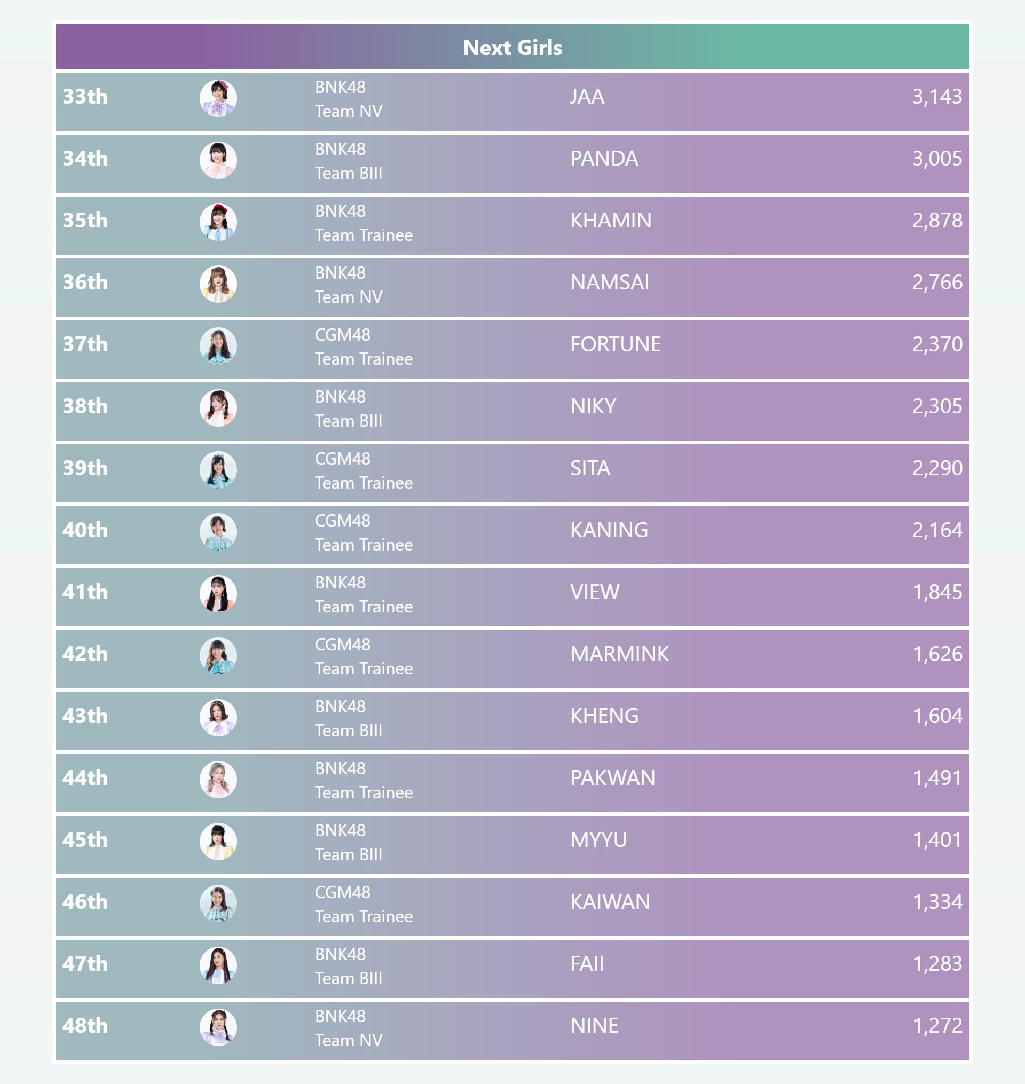Select the MYYU name text
The width and height of the screenshot is (1025, 1084).
(598, 840)
